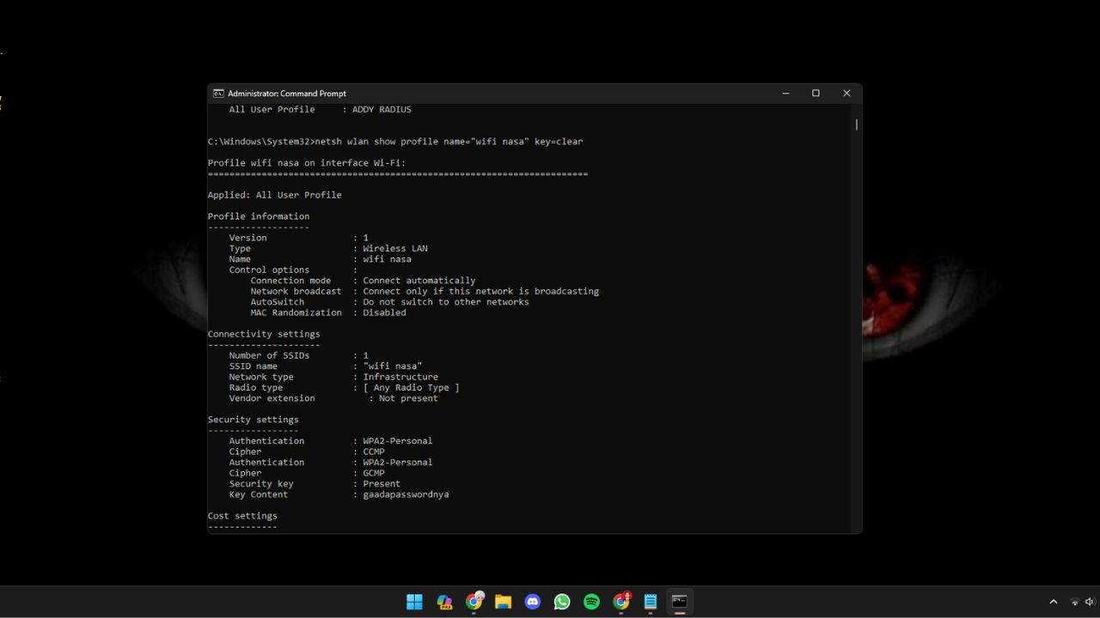This screenshot has height=618, width=1100.
Task: Open WhatsApp from the taskbar
Action: pos(562,602)
